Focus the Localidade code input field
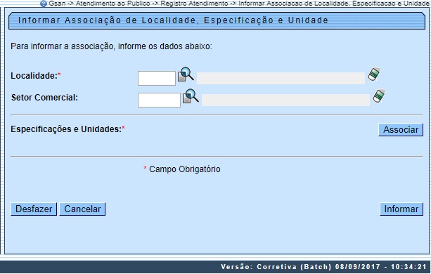Viewport: 431px width, 274px height. click(157, 78)
